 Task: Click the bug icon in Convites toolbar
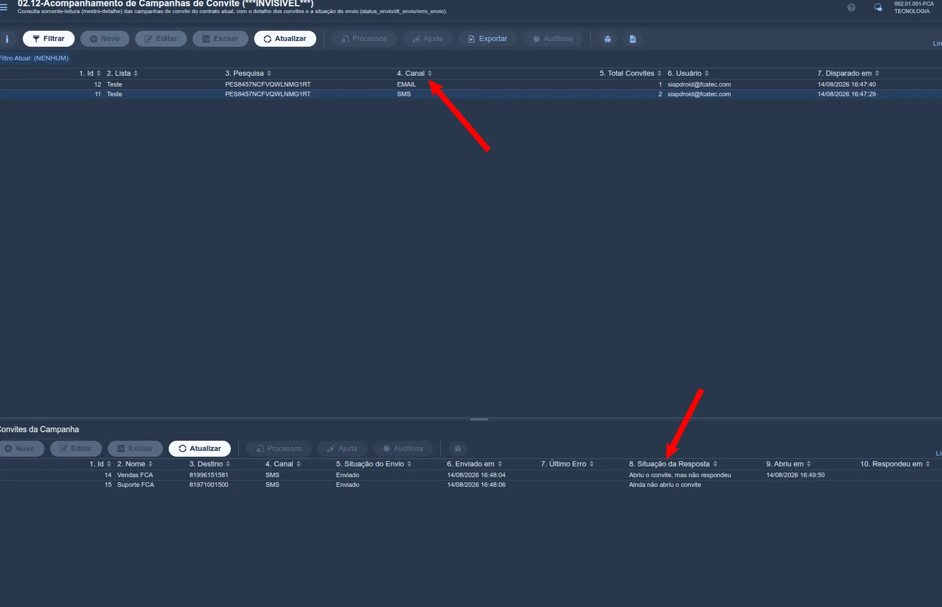pyautogui.click(x=458, y=449)
